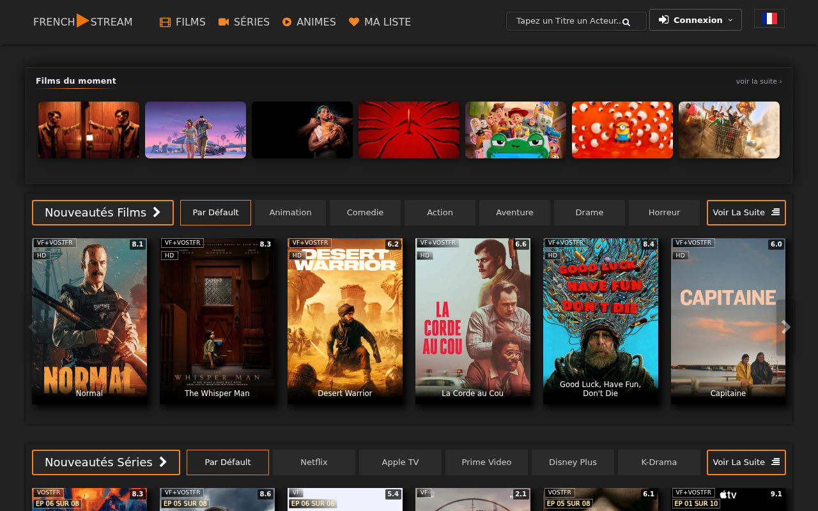Open the thumbnail of man holding orange cat
This screenshot has height=511, width=818.
coord(302,130)
